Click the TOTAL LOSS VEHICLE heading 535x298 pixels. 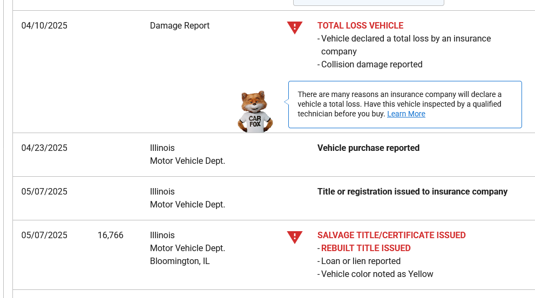360,25
